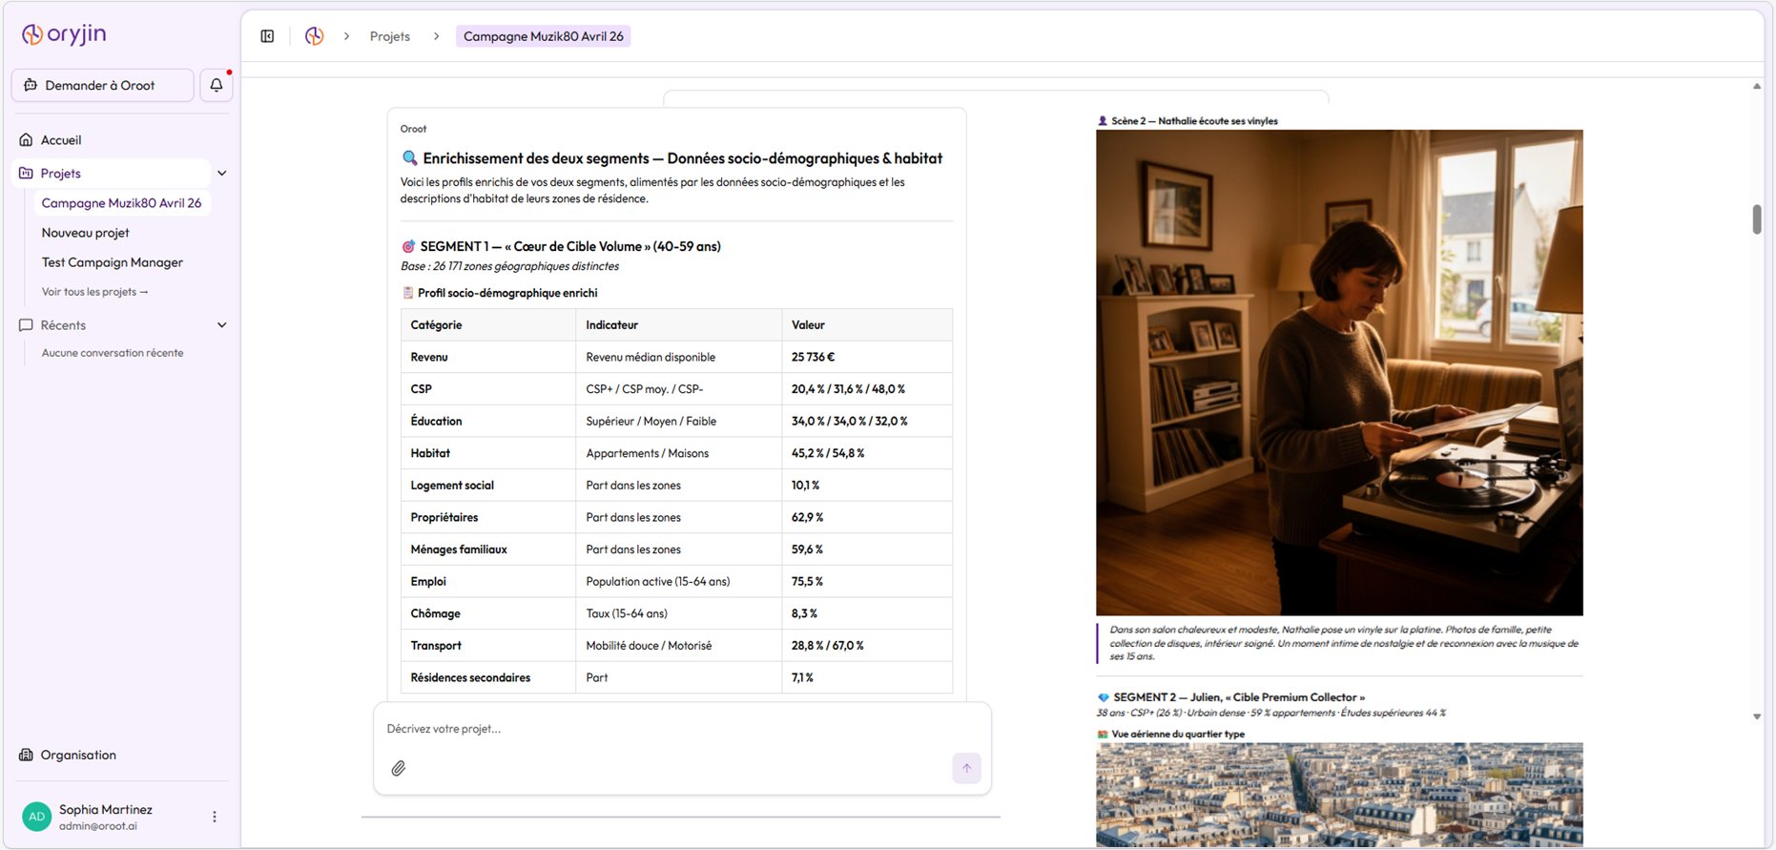1776x850 pixels.
Task: Click Revenu médian disponible cell
Action: point(678,357)
